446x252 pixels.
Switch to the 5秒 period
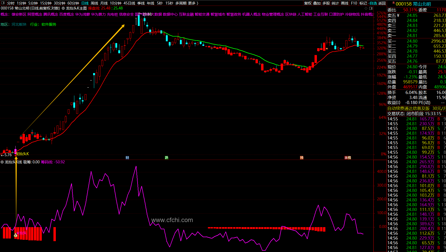160,3
